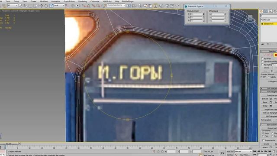The width and height of the screenshot is (277, 156).
Task: Enable the By Vertex checkbox
Action: pos(262,58)
